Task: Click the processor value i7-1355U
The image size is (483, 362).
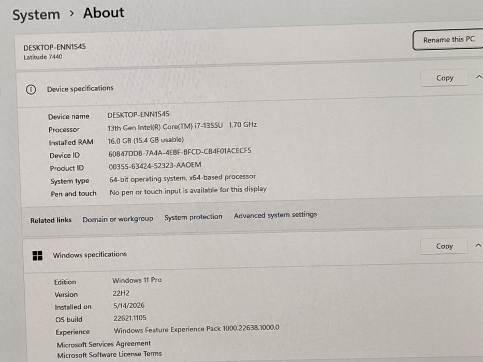Action: coord(182,126)
